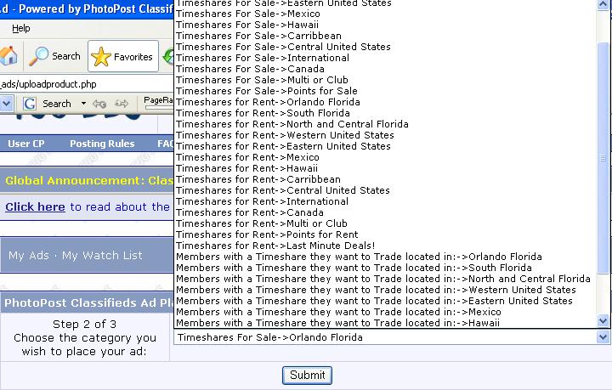Click the Google toolbar previous-result arrow

(100, 104)
